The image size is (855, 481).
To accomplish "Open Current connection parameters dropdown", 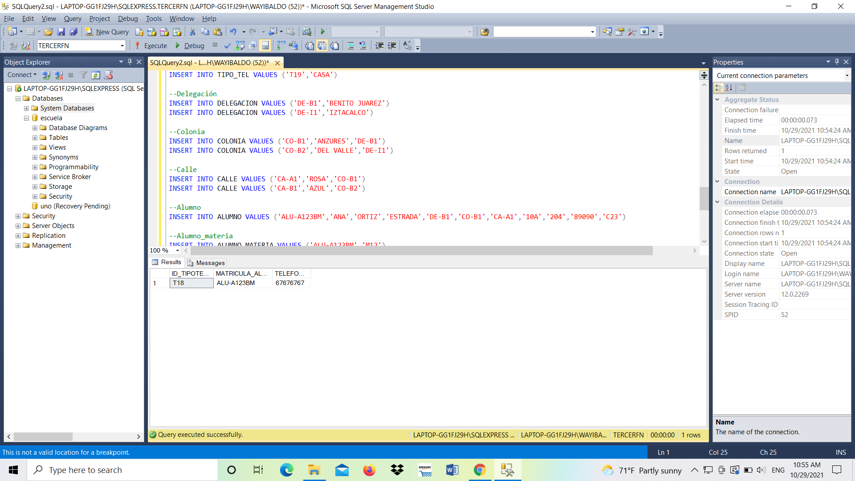I will click(847, 76).
